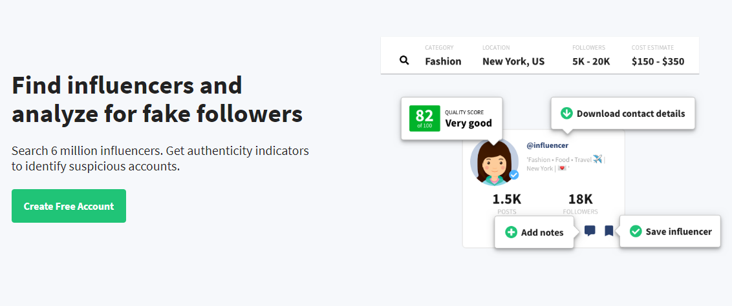Click the dark blue bookmark icon
The image size is (732, 306).
[x=608, y=230]
